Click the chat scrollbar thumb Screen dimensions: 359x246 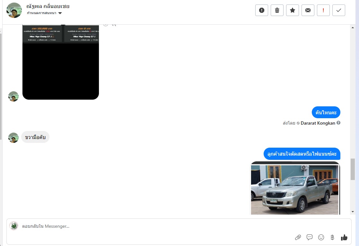tap(353, 169)
